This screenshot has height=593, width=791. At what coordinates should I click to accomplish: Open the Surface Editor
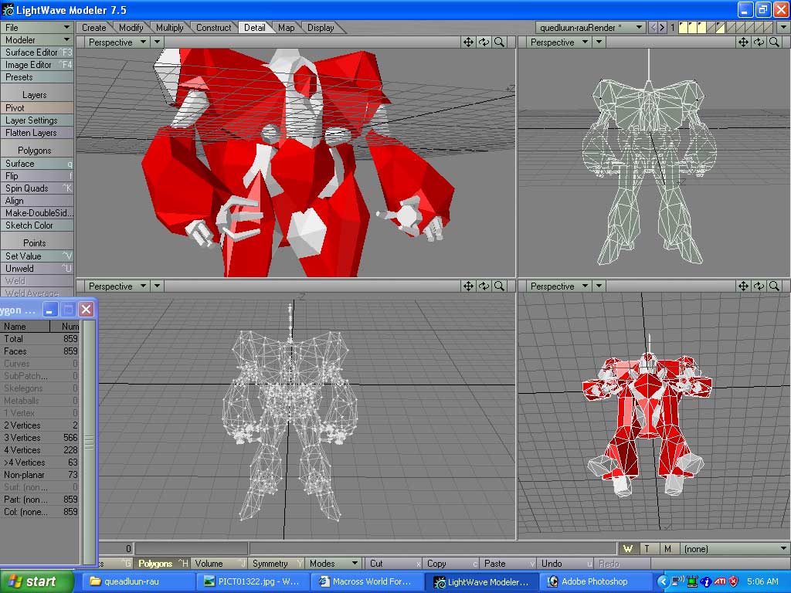pos(37,53)
